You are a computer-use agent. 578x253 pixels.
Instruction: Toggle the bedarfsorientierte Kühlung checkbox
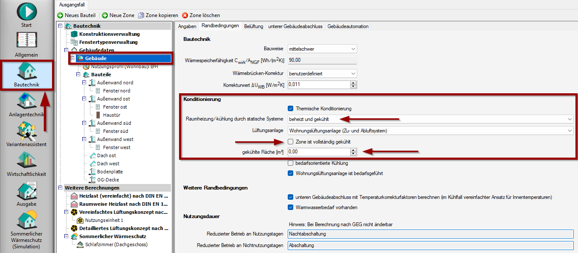coord(291,163)
